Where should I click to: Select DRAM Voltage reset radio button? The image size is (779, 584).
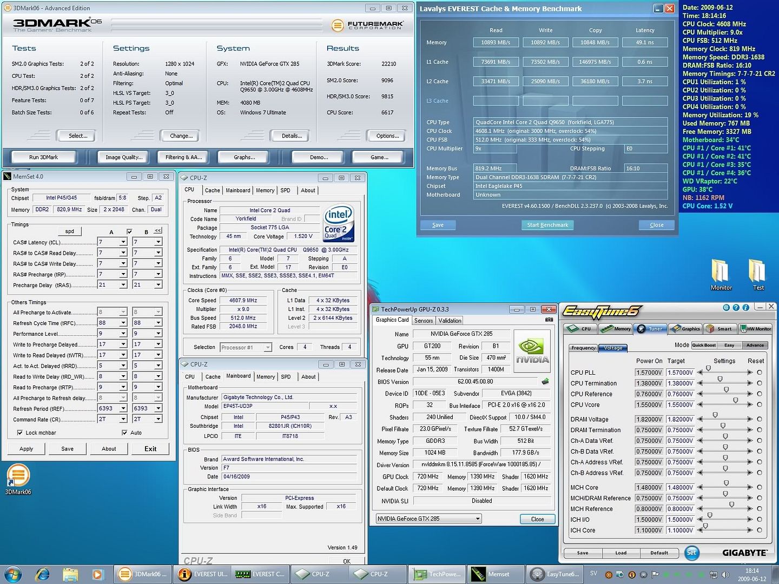760,419
